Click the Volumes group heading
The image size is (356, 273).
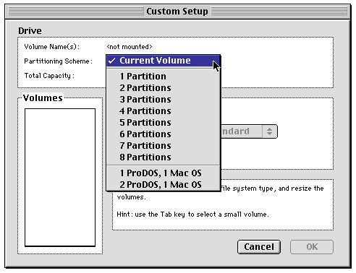click(x=43, y=98)
